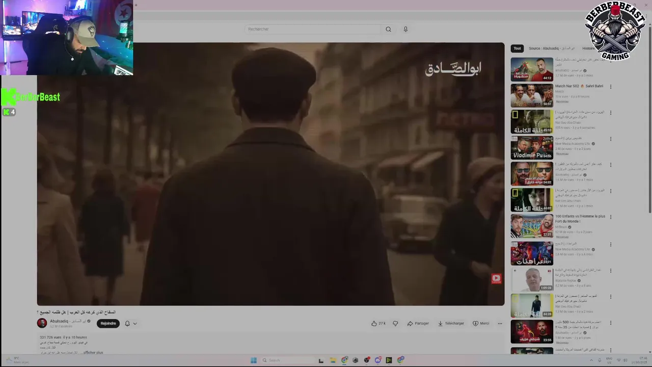Open options menu for the 23:55 Abulsadiq video
The width and height of the screenshot is (652, 367).
point(611,322)
